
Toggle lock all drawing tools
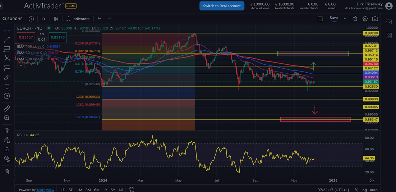(7, 150)
